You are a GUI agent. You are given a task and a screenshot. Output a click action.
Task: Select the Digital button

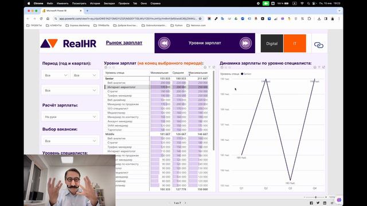click(x=272, y=43)
